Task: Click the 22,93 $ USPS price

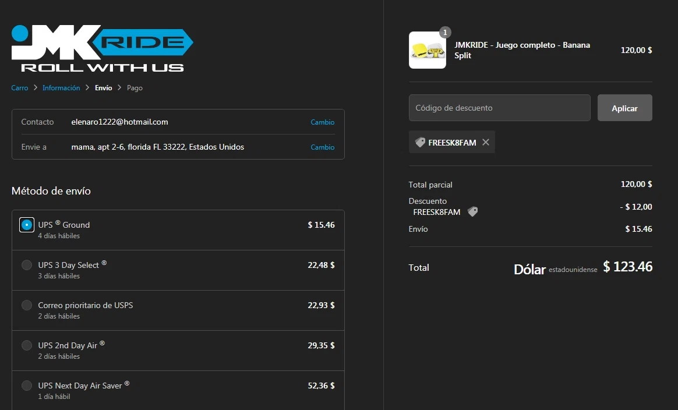Action: click(x=322, y=305)
